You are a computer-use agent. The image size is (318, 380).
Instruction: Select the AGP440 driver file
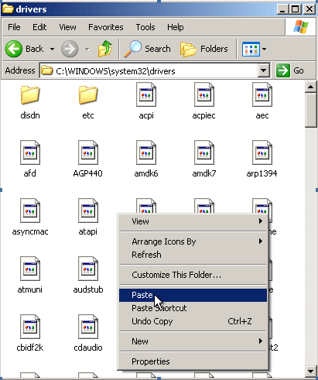pos(88,159)
